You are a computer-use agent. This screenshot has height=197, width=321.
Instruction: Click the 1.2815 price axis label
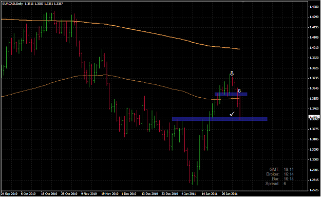tap(314, 180)
